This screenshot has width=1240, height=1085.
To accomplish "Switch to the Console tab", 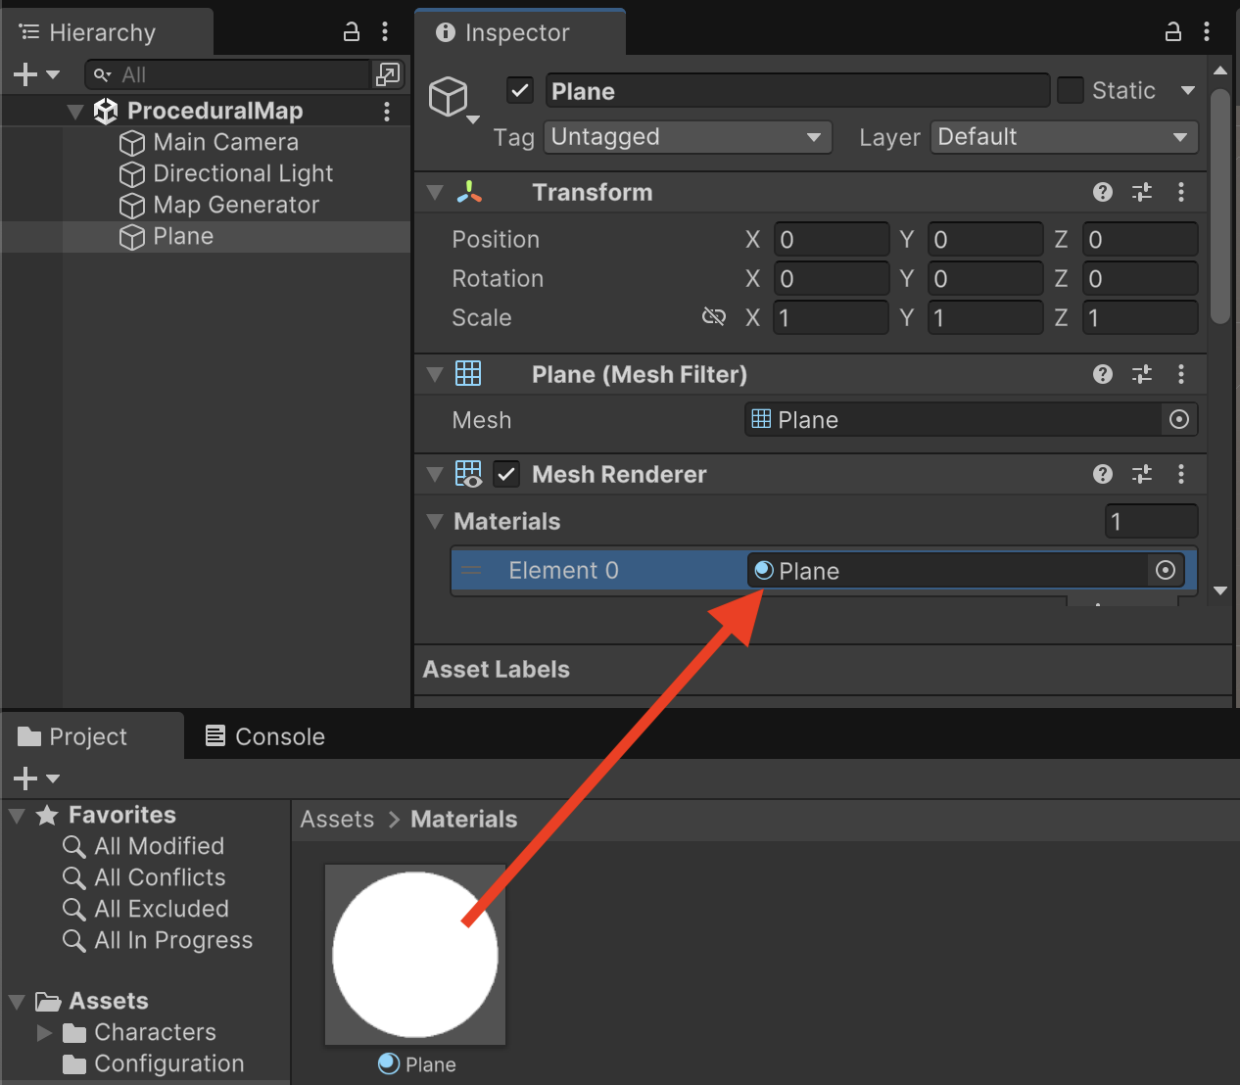I will (x=265, y=736).
